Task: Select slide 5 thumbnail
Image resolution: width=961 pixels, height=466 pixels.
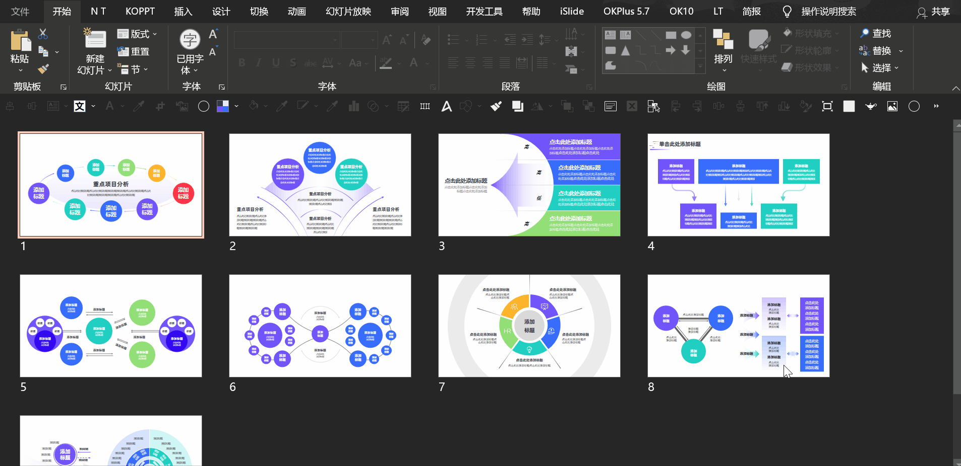Action: 111,326
